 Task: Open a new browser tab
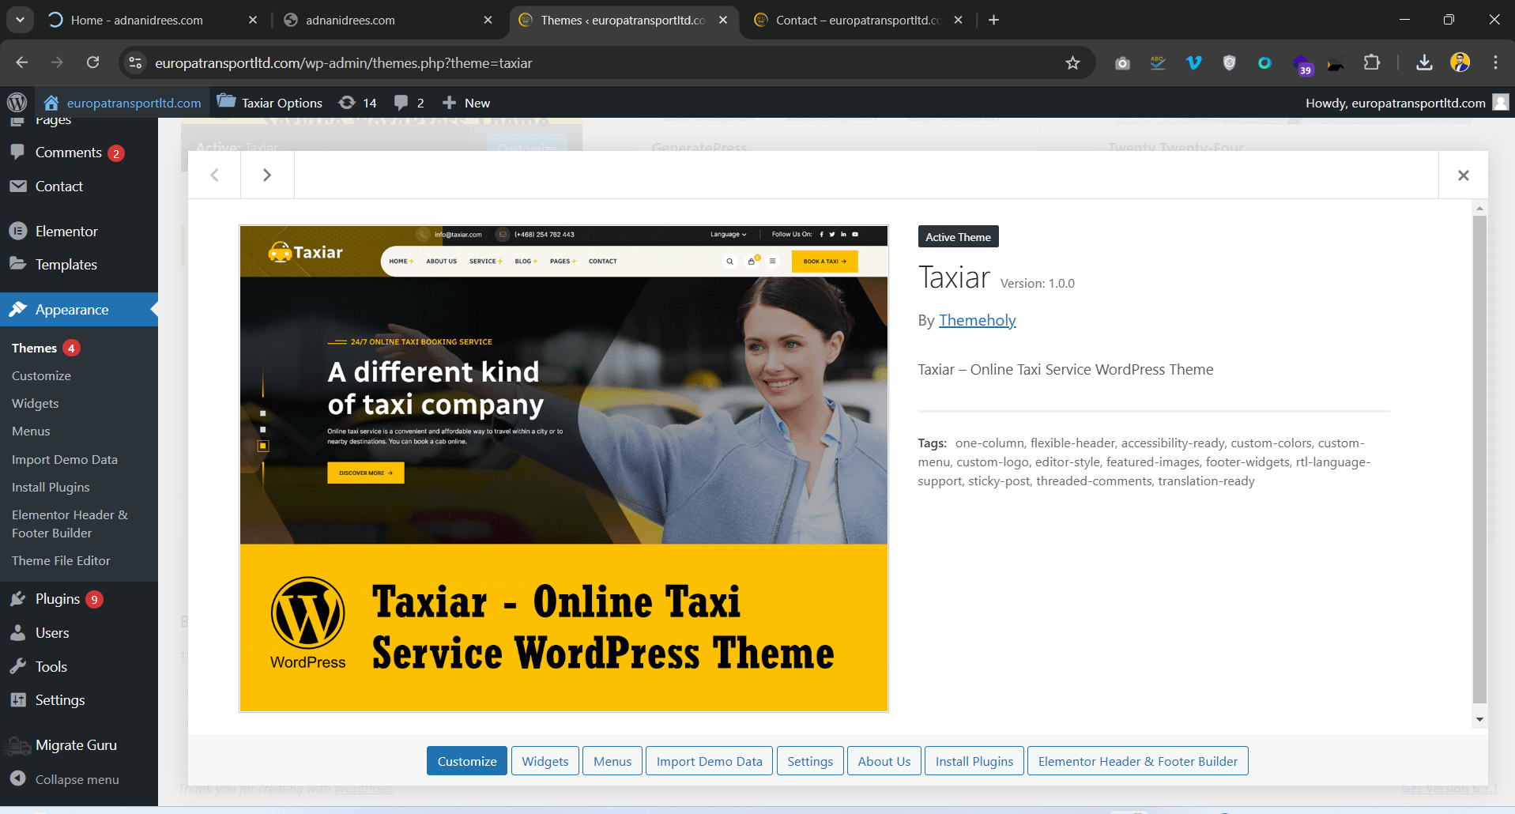coord(993,20)
